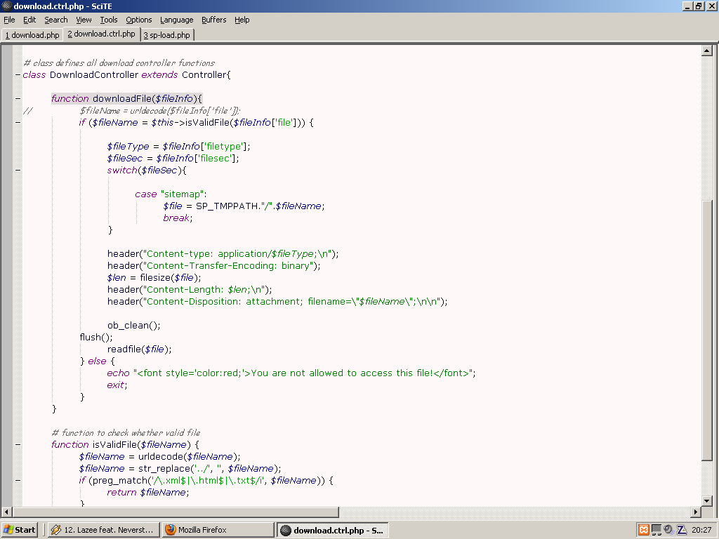Screen dimensions: 719x539
Task: Click the download.ctrl.php SciTE taskbar button
Action: [x=332, y=530]
